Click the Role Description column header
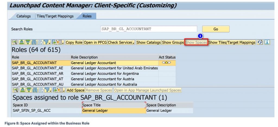 point(114,57)
